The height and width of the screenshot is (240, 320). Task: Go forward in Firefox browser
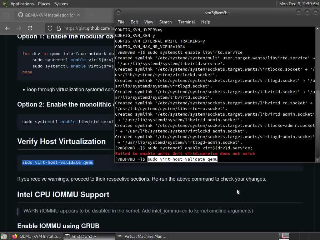tap(19, 28)
